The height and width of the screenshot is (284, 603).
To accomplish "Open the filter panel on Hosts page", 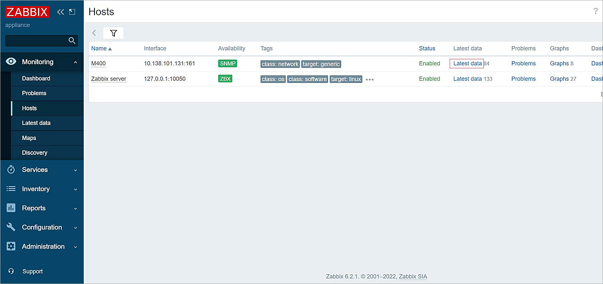I will (113, 33).
